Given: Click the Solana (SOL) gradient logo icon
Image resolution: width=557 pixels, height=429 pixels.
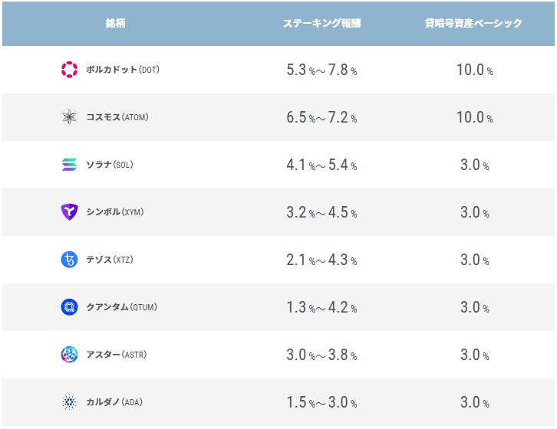Looking at the screenshot, I should (69, 165).
